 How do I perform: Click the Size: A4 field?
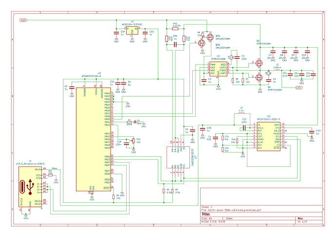pos(206,219)
